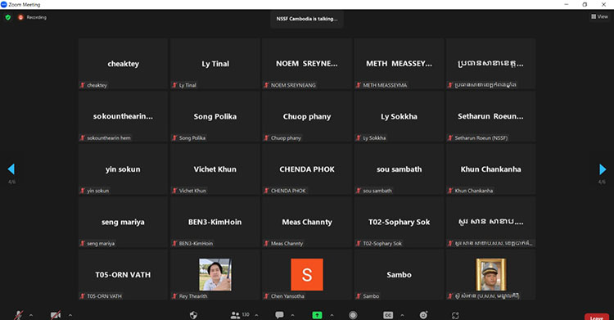Expand share screen options caret
Screen dimensions: 614x320
tap(332, 315)
